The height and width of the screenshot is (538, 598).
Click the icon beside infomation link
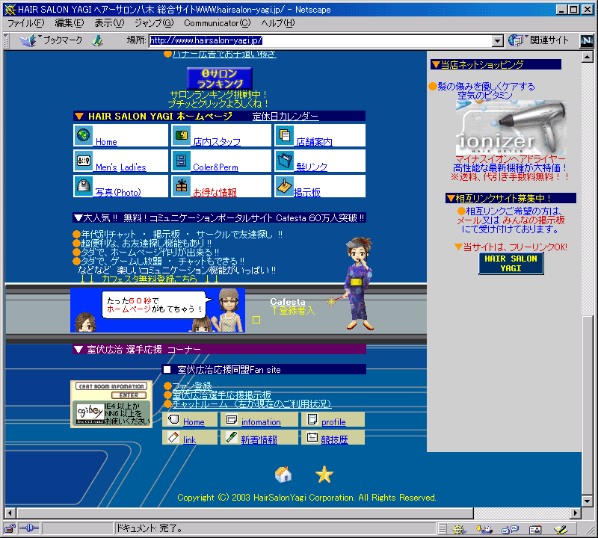coord(232,419)
